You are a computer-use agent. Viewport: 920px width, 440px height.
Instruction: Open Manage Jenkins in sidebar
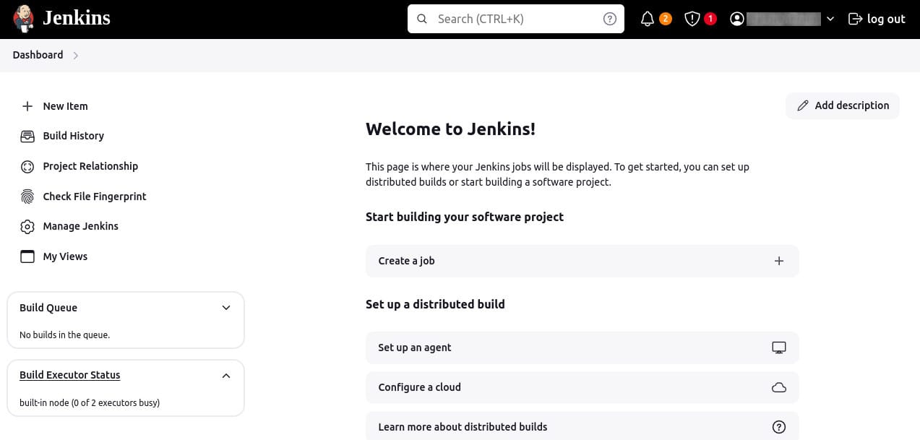(80, 226)
